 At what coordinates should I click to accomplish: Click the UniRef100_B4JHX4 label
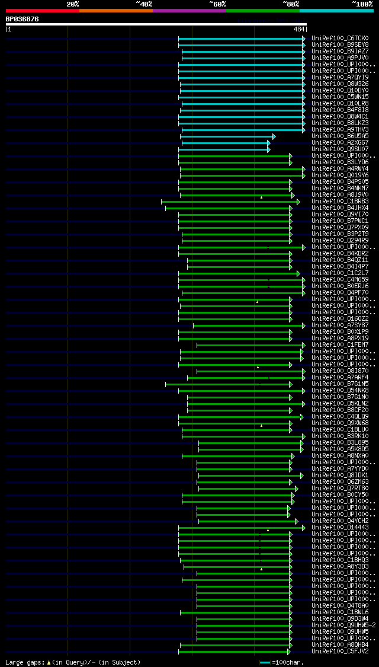340,208
